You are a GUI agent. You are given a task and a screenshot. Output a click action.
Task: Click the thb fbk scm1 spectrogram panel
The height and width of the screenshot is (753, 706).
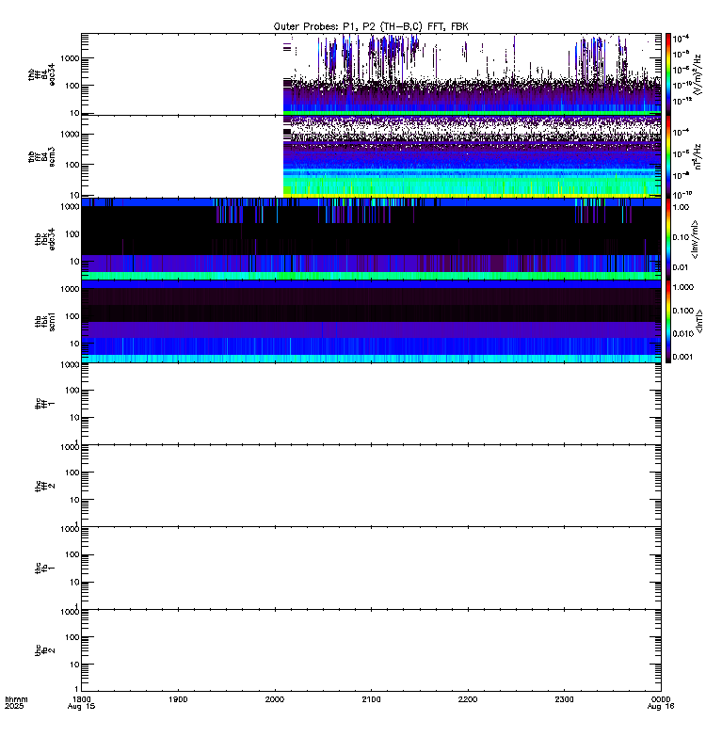(x=371, y=321)
